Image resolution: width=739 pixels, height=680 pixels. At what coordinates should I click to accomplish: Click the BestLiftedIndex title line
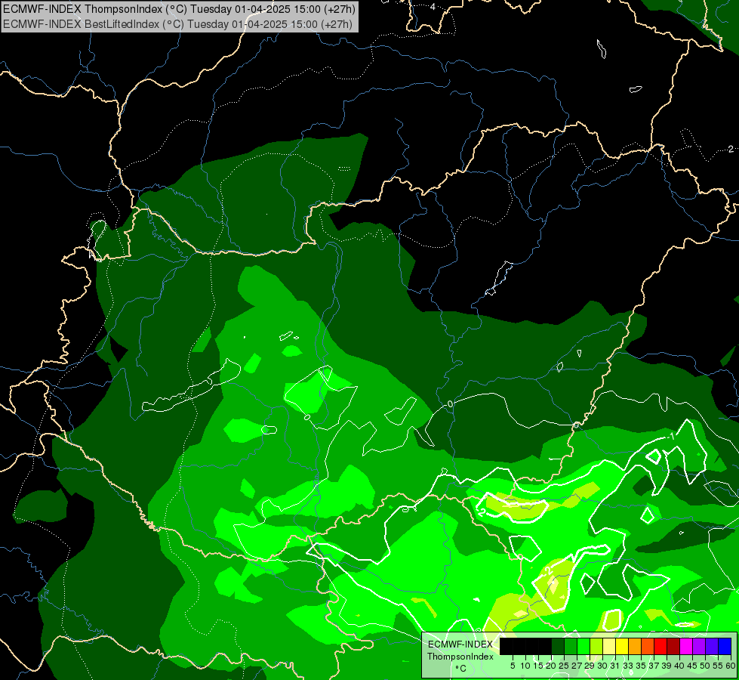pos(177,23)
